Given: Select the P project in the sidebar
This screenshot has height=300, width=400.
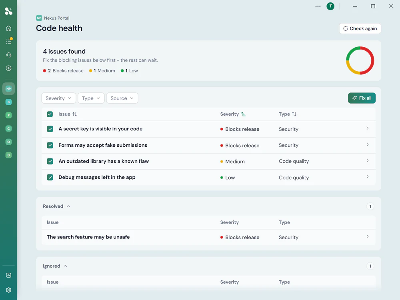Looking at the screenshot, I should (x=8, y=115).
